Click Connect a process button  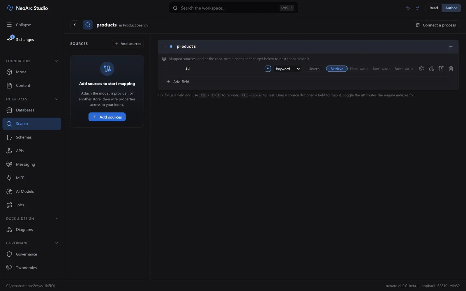coord(436,25)
